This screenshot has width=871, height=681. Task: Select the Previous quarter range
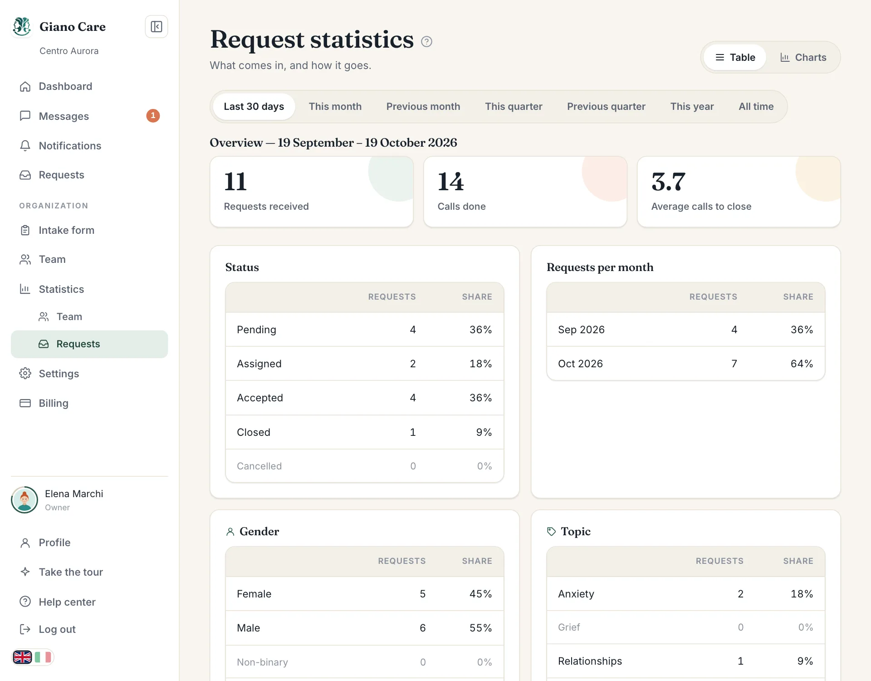coord(606,106)
